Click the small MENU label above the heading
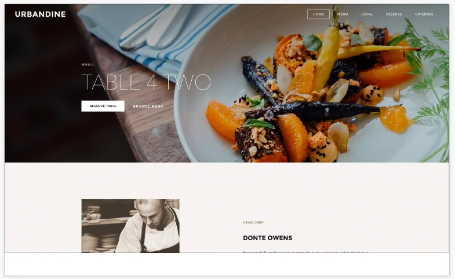The height and width of the screenshot is (279, 455). click(x=88, y=65)
